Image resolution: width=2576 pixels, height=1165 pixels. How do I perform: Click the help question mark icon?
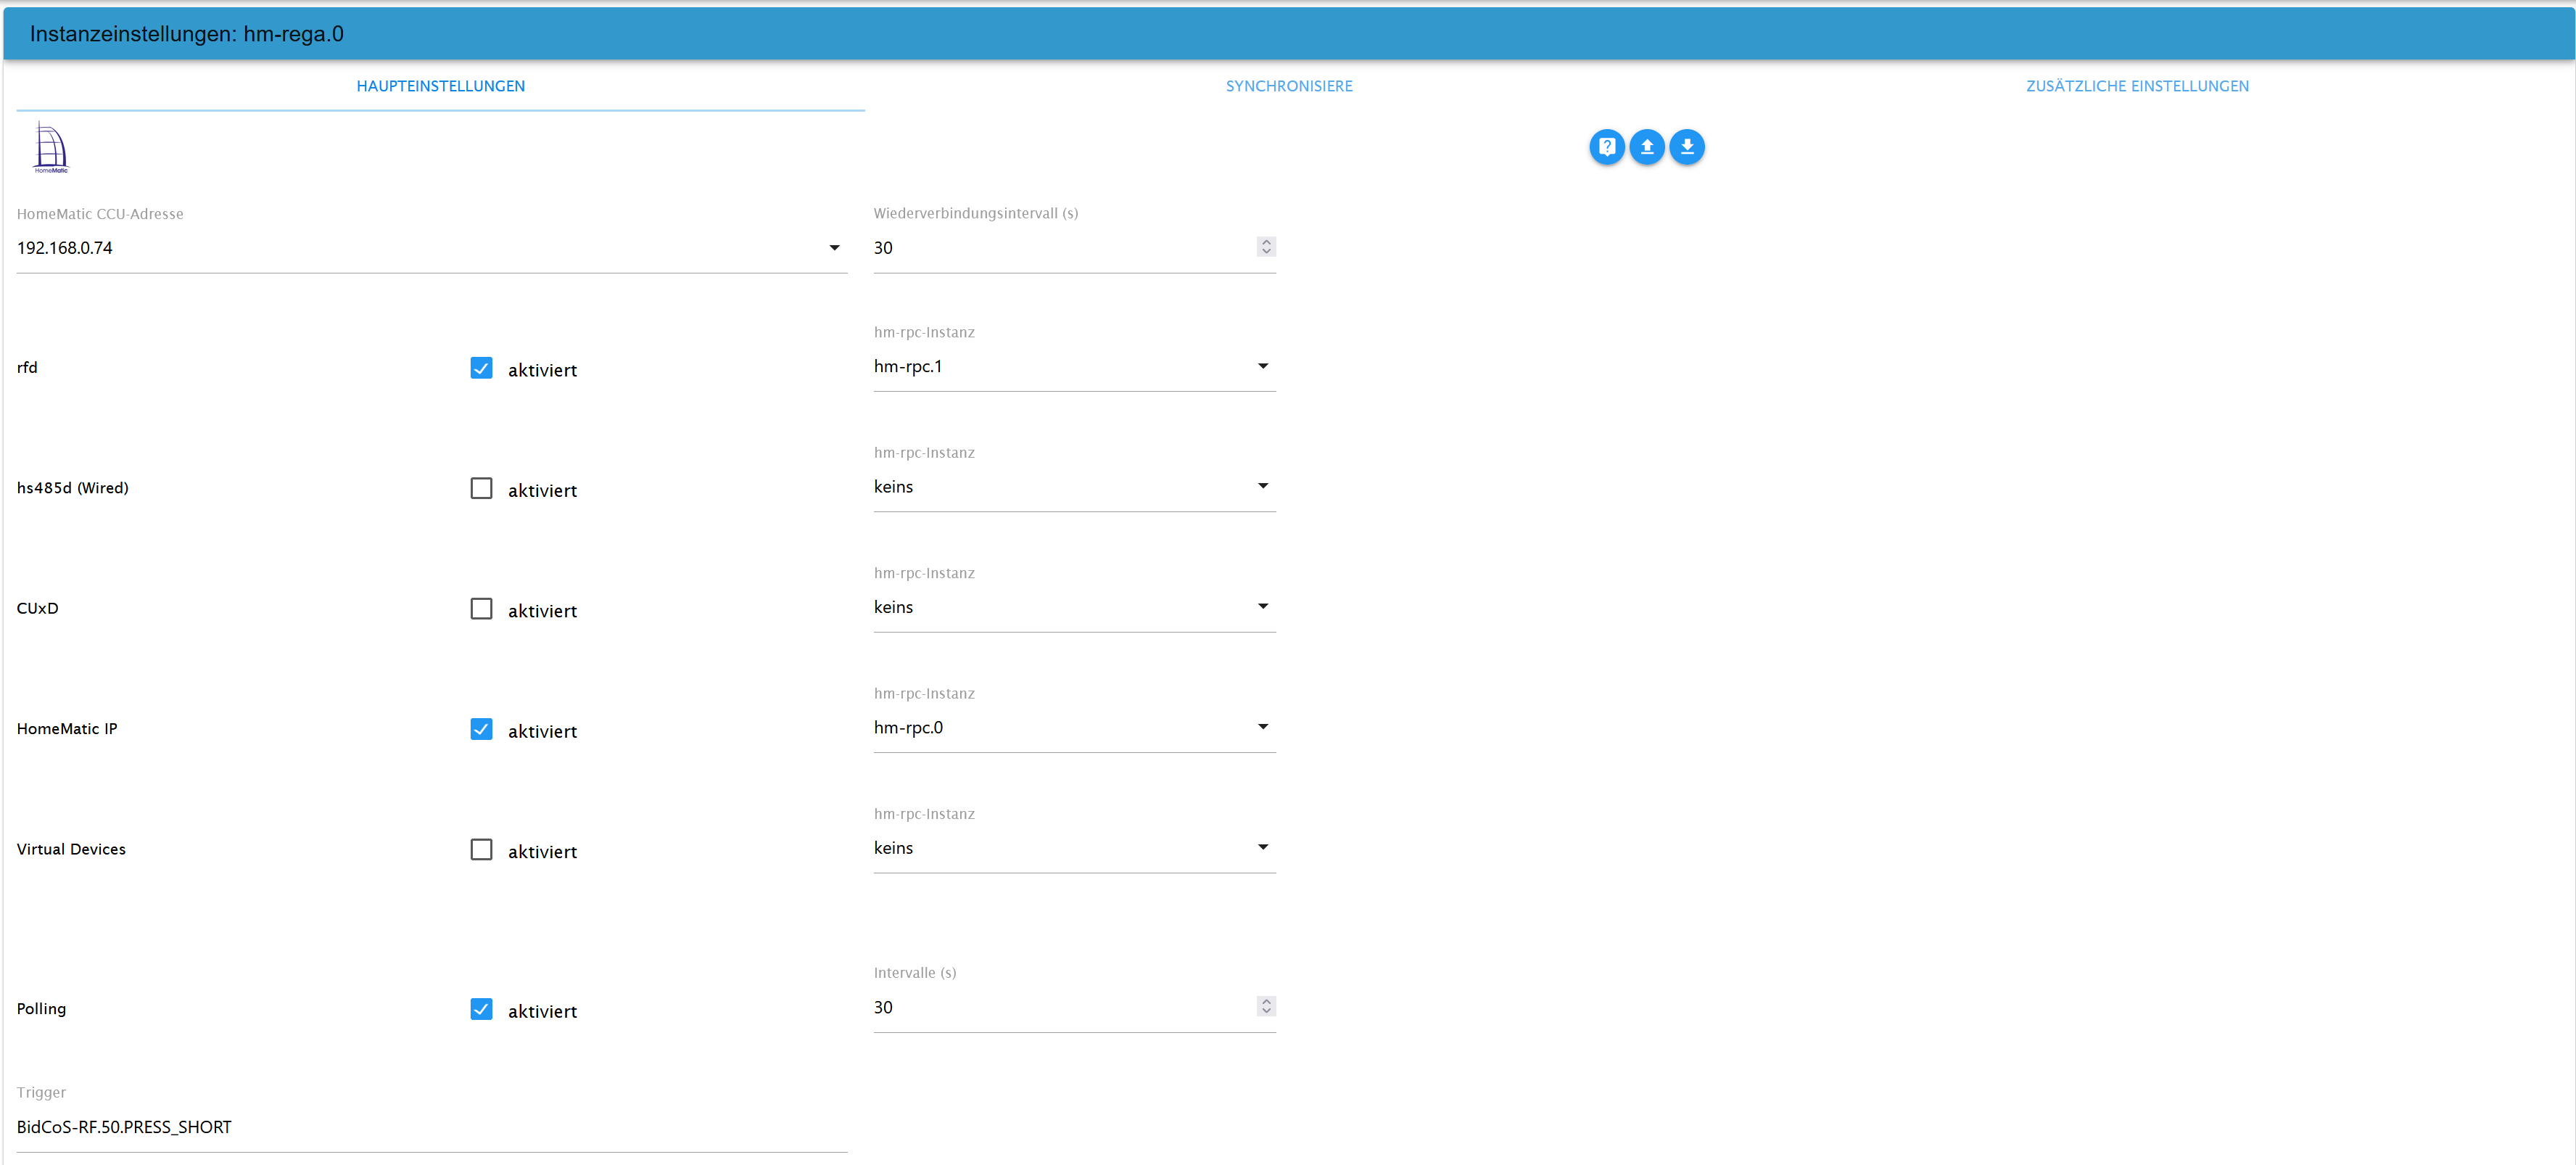pyautogui.click(x=1606, y=147)
